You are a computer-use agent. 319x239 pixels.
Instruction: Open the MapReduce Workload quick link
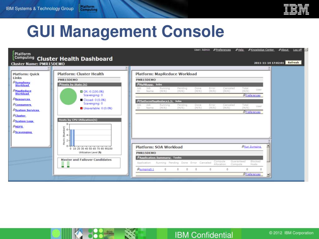[23, 92]
